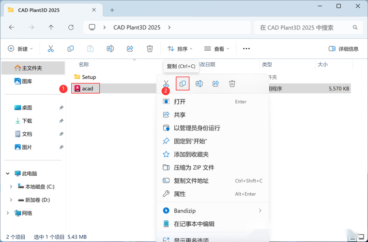Screen dimensions: 368x242
Task: Select 压缩为 ZIP 文件
Action: [x=213, y=168]
